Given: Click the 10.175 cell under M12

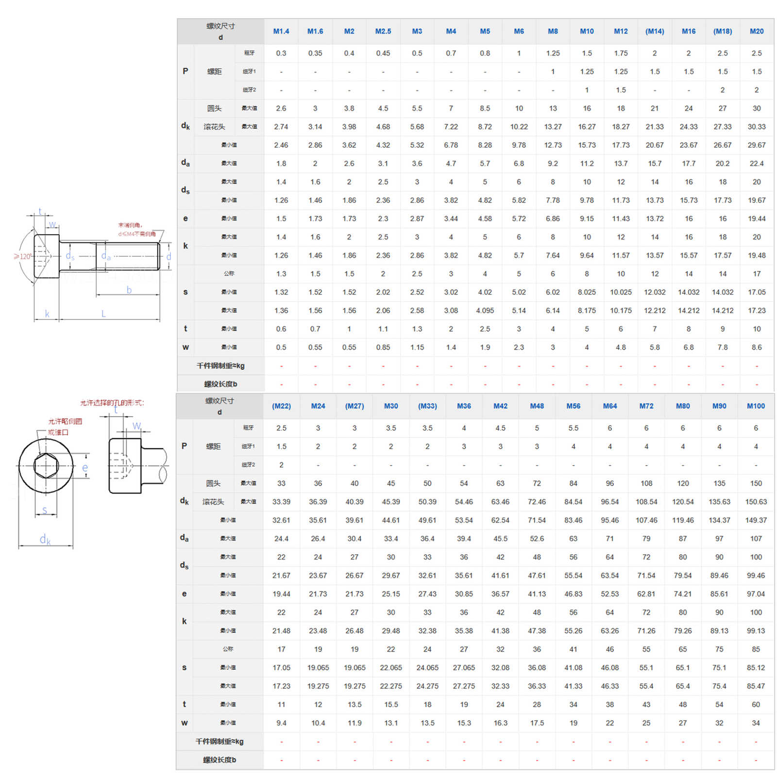Looking at the screenshot, I should [x=621, y=310].
